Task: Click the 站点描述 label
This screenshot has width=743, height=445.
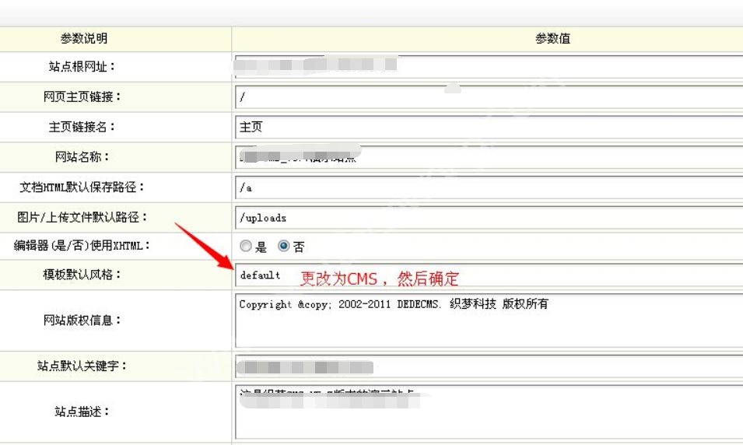Action: pos(82,412)
